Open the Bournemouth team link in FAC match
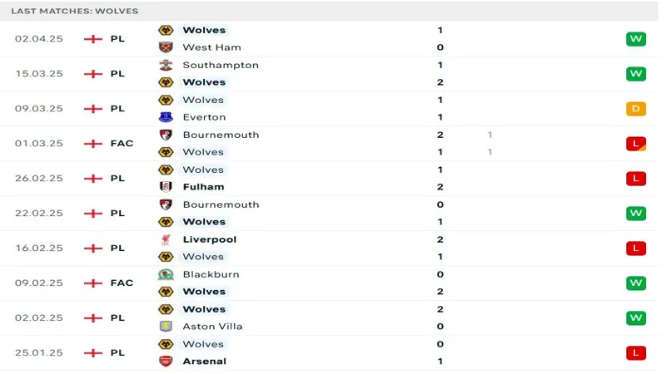 click(x=221, y=135)
